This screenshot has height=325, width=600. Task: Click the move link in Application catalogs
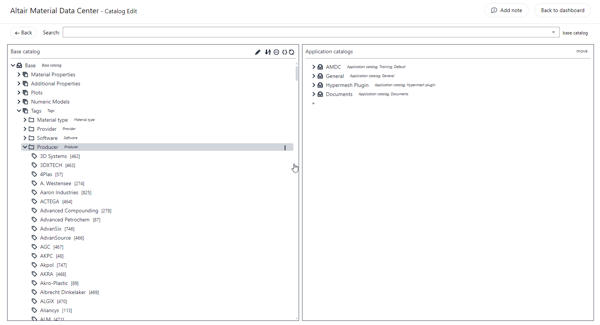point(582,51)
